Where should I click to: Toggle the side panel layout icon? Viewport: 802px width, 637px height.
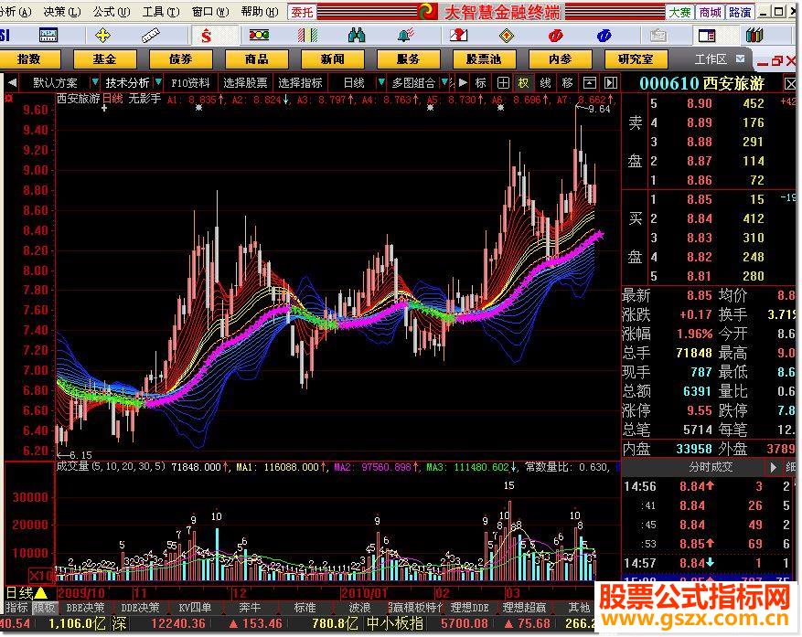(707, 36)
